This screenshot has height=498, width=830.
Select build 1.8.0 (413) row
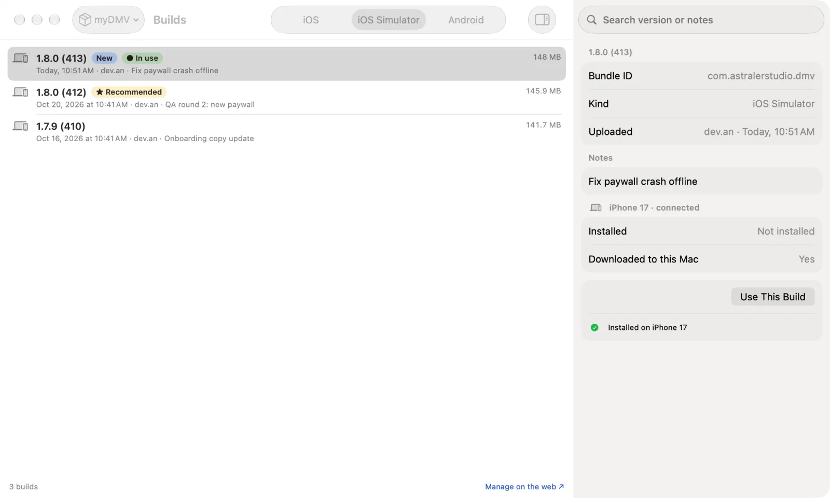(x=286, y=64)
